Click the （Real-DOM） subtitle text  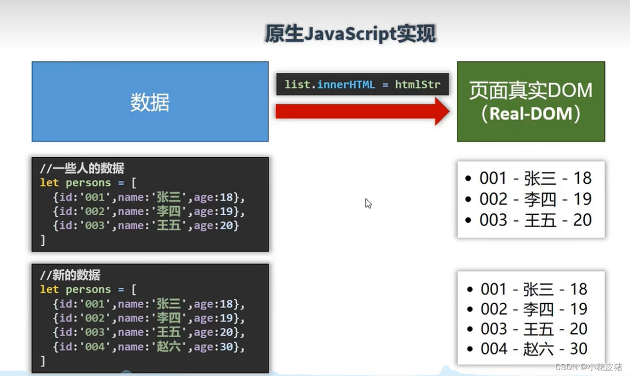coord(531,114)
